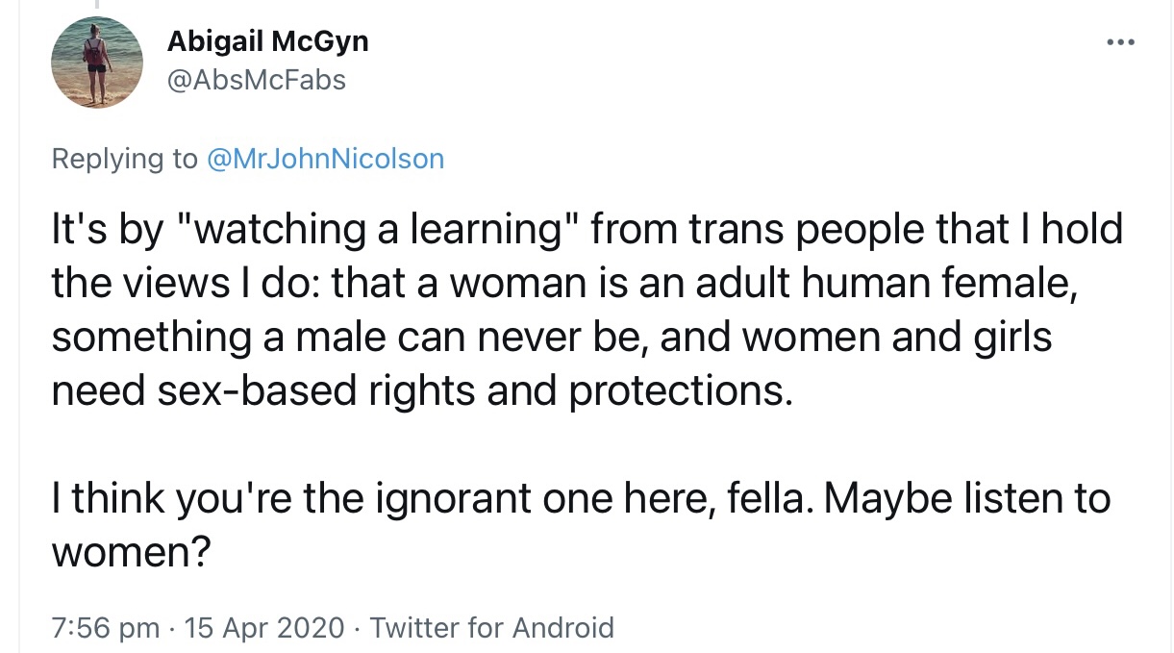Click the thread connector line above the avatar
1174x653 pixels.
[x=96, y=6]
